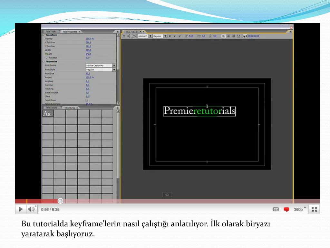This screenshot has height=248, width=330.
Task: Click the X Position value
Action: click(88, 43)
